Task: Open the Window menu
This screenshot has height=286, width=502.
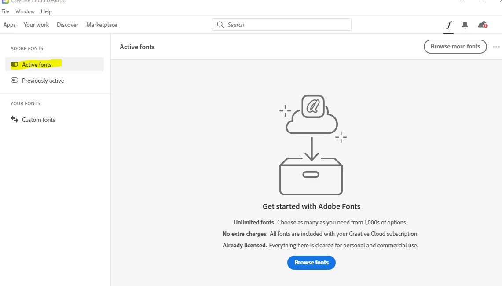Action: pos(25,11)
